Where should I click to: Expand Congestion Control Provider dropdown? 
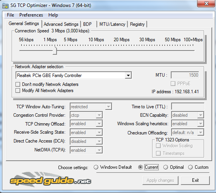(99, 115)
